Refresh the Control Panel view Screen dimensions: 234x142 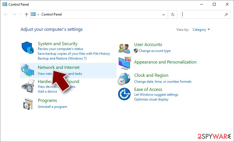[173, 14]
